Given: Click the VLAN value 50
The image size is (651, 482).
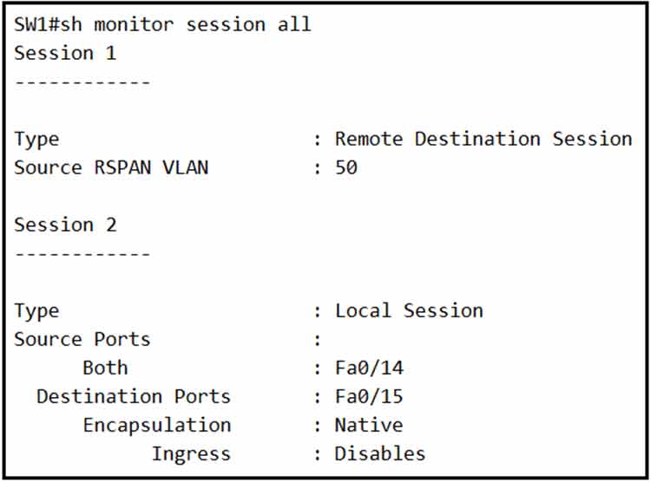Looking at the screenshot, I should pos(346,167).
